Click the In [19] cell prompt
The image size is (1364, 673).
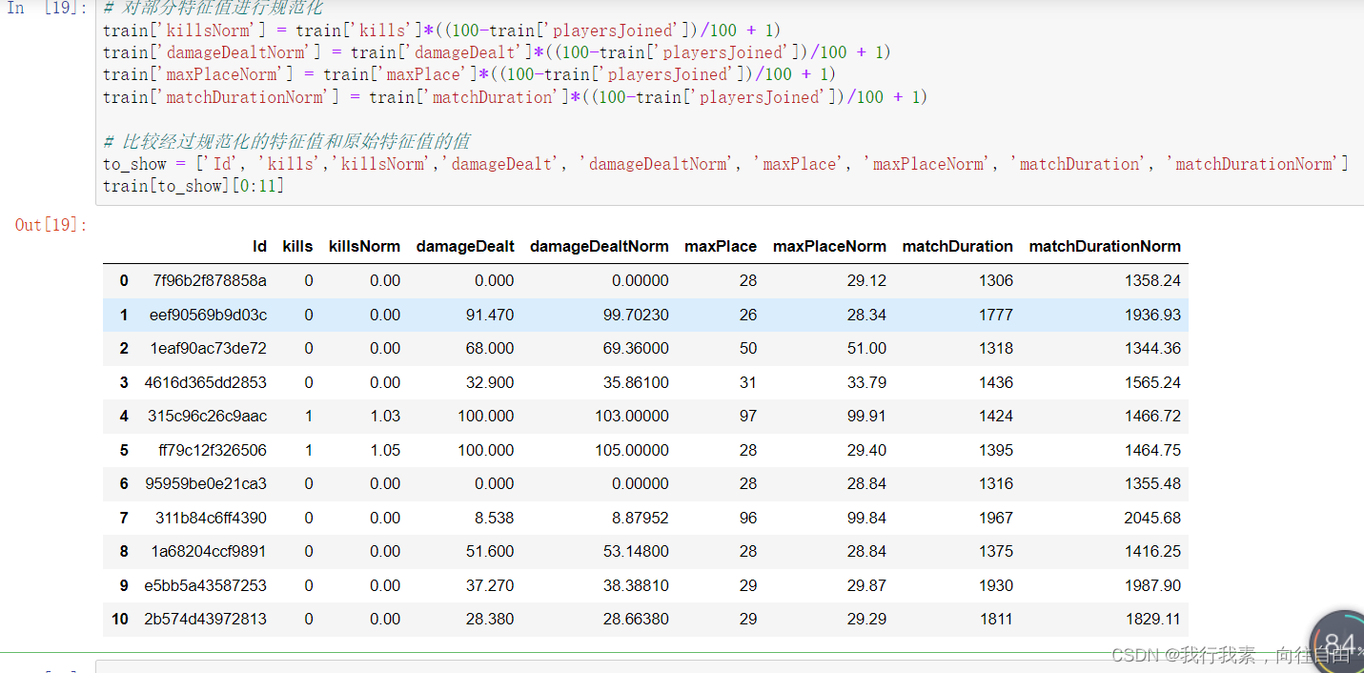pyautogui.click(x=48, y=8)
